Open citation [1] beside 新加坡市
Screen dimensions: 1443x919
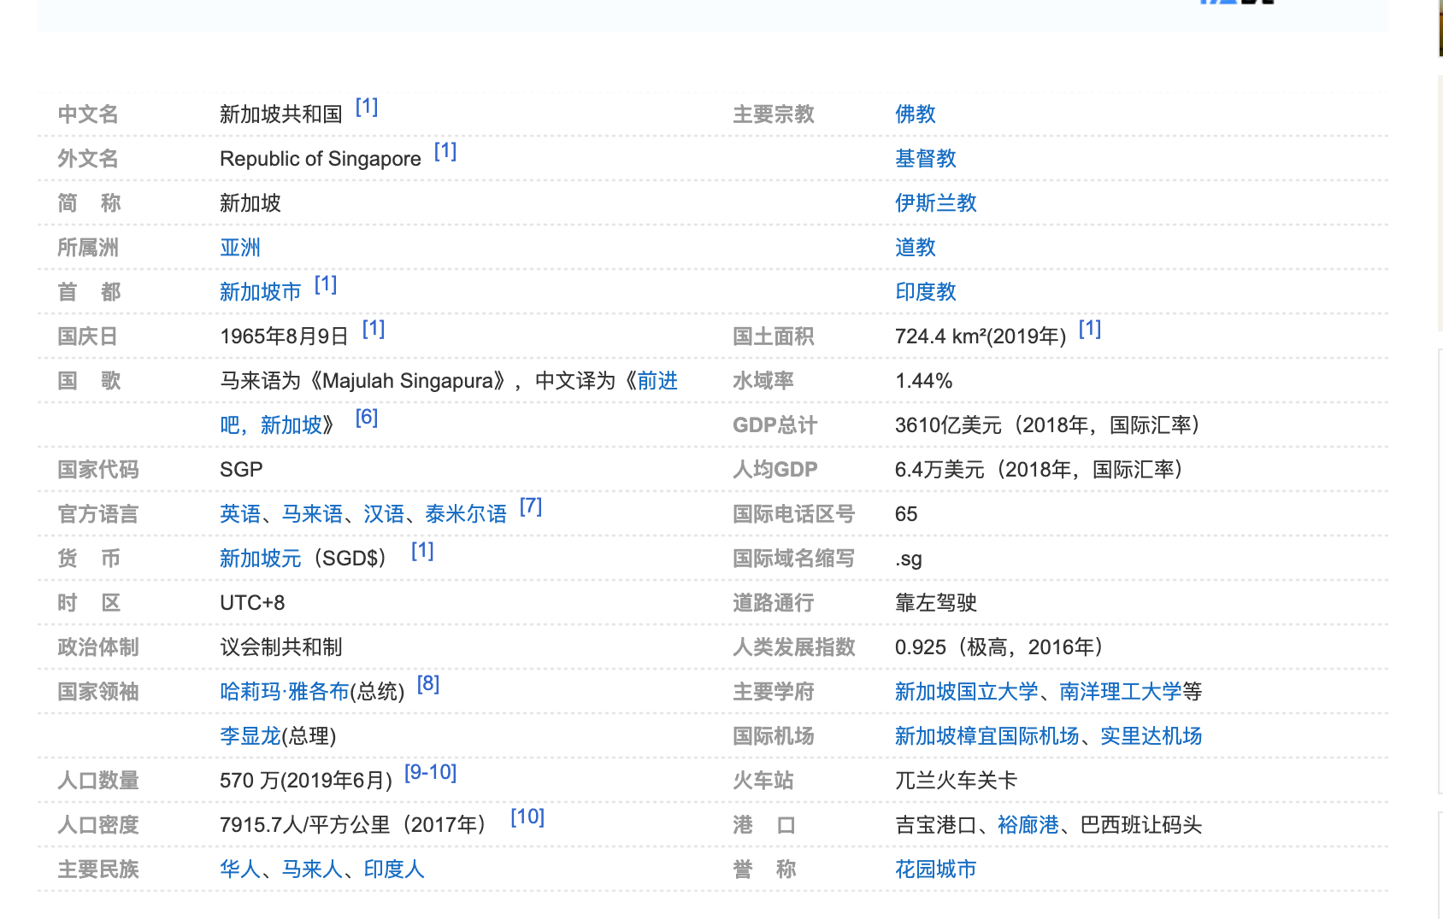326,284
